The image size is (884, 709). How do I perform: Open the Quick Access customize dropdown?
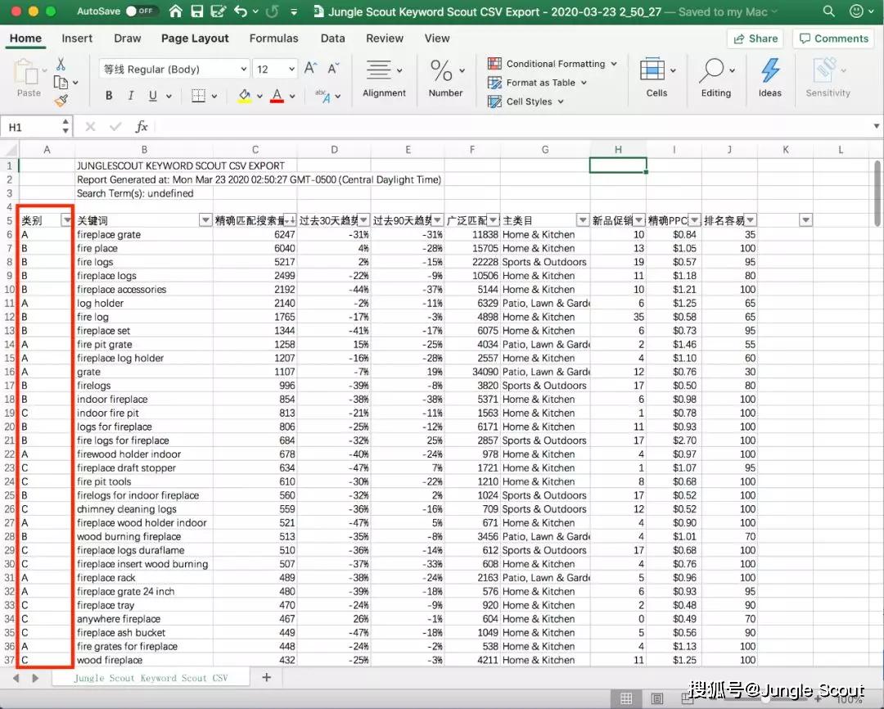[x=294, y=11]
